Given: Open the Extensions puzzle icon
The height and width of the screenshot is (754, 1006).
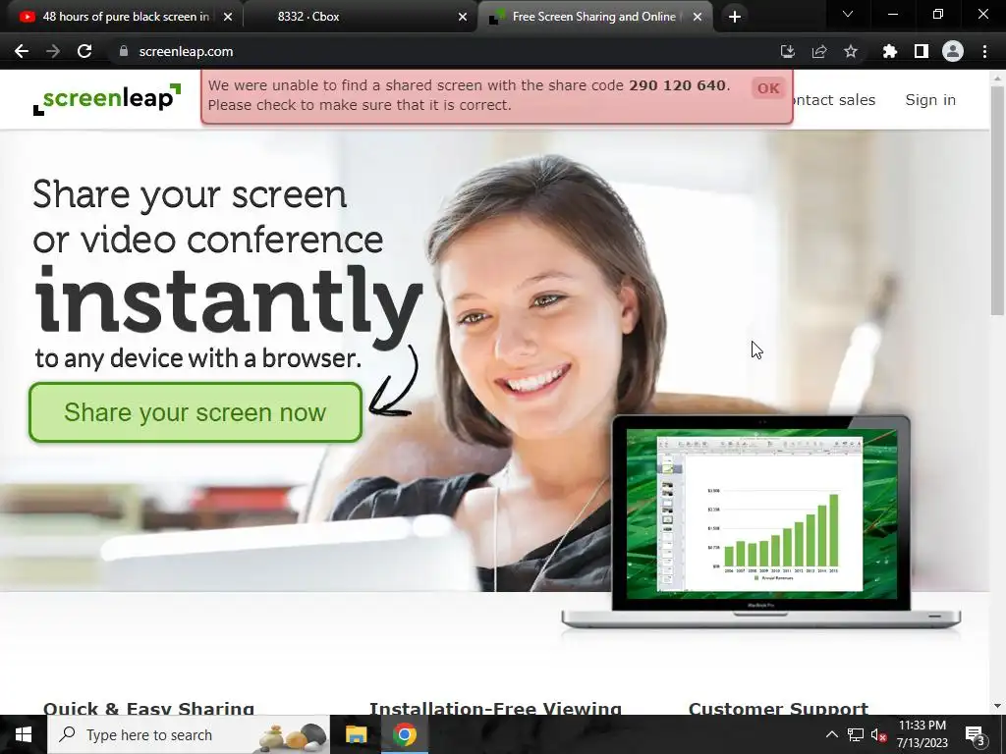Looking at the screenshot, I should pos(889,51).
